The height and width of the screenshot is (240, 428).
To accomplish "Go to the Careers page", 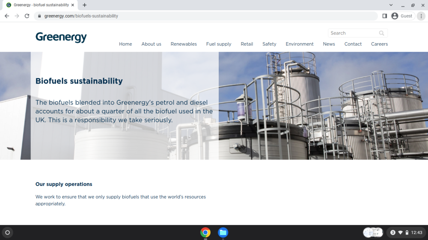I will 379,44.
